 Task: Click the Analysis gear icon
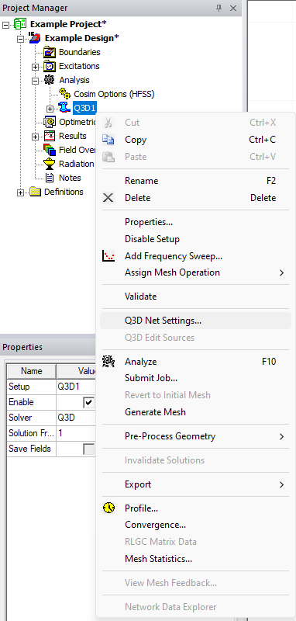click(50, 80)
